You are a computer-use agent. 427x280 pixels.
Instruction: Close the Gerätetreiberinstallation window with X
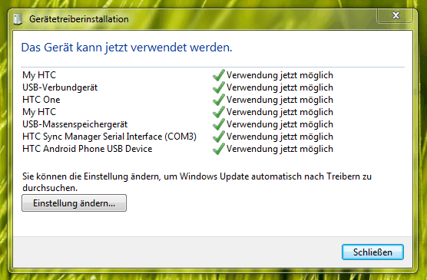click(396, 15)
